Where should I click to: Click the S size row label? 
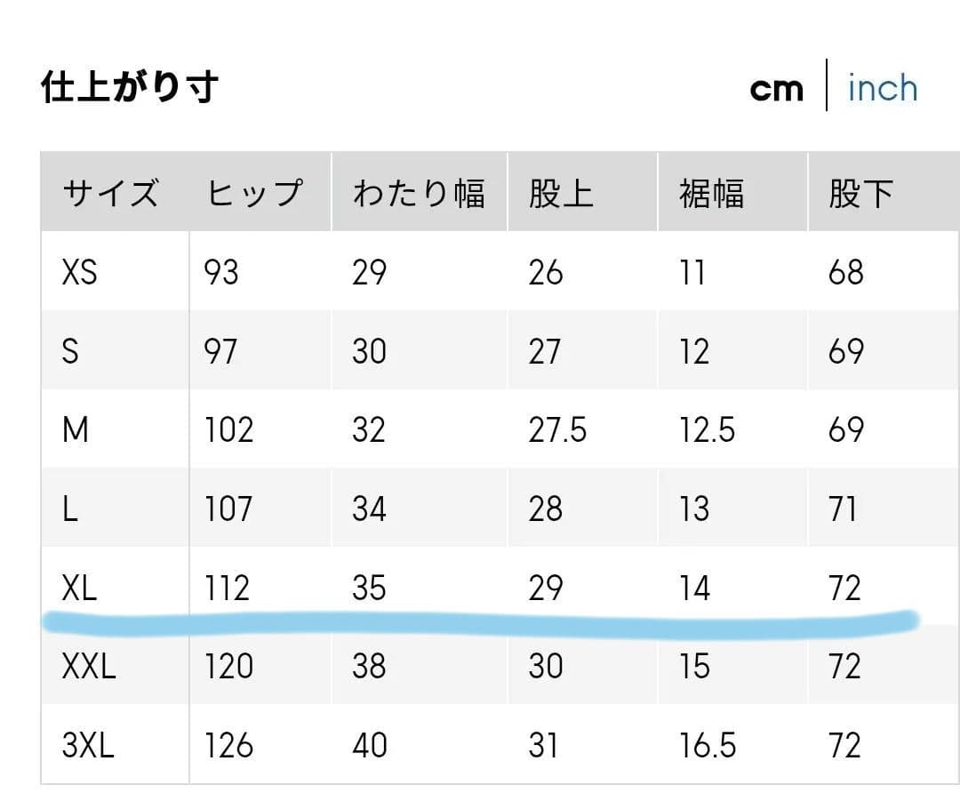tap(70, 351)
